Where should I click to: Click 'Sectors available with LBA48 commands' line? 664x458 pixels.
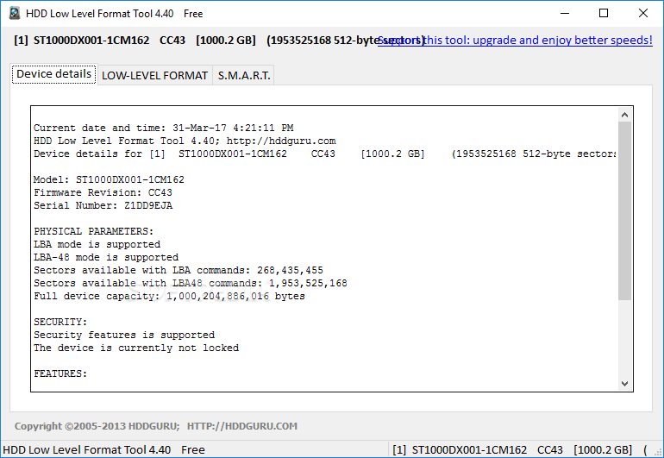point(191,284)
